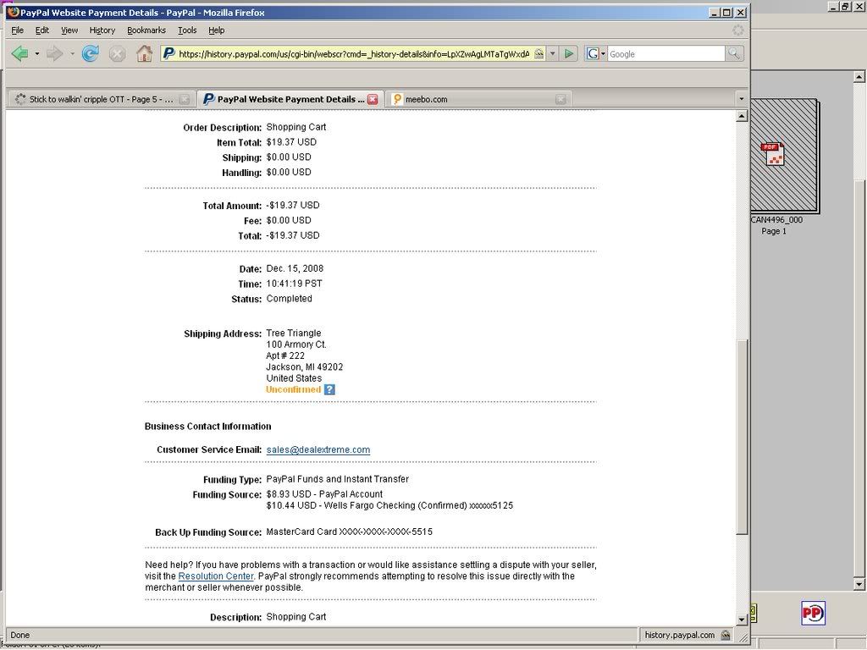
Task: Switch to the meebo.com tab
Action: pos(479,100)
